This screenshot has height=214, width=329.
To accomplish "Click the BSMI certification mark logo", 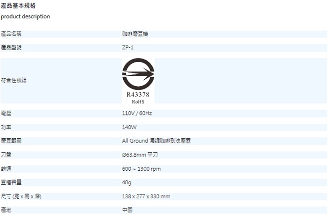I will tap(138, 74).
